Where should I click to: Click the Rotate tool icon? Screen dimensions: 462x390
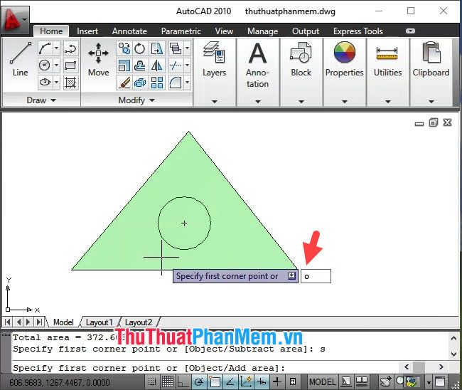140,48
